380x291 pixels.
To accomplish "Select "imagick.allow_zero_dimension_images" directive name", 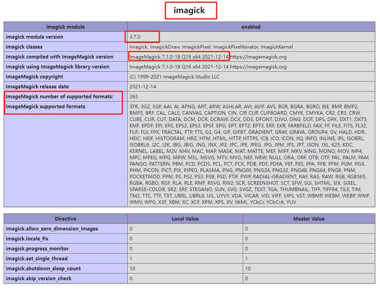I will click(52, 229).
